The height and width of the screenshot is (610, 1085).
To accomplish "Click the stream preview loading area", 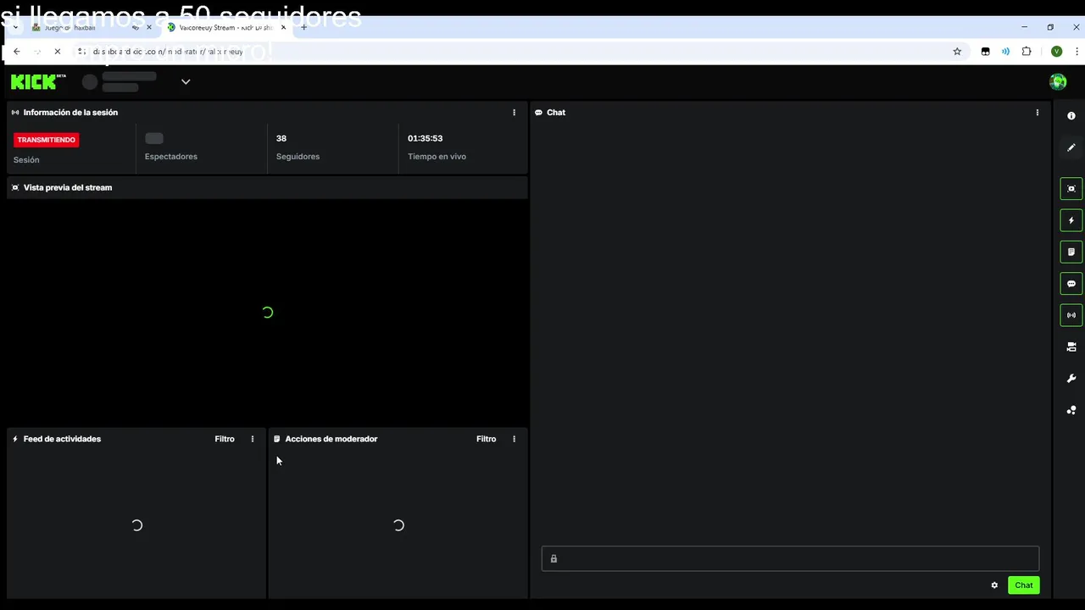I will tap(267, 313).
